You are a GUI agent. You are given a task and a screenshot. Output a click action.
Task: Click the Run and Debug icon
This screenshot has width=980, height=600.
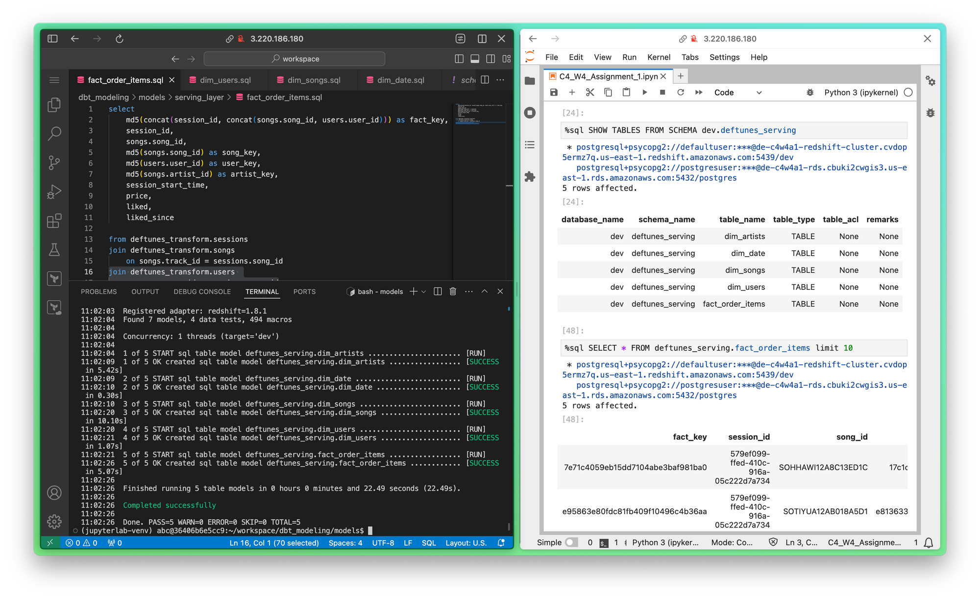54,192
